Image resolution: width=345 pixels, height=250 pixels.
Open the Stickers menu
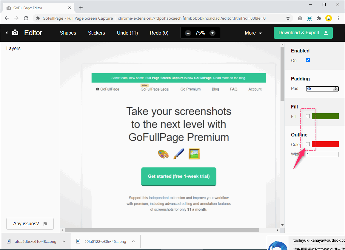[x=96, y=33]
